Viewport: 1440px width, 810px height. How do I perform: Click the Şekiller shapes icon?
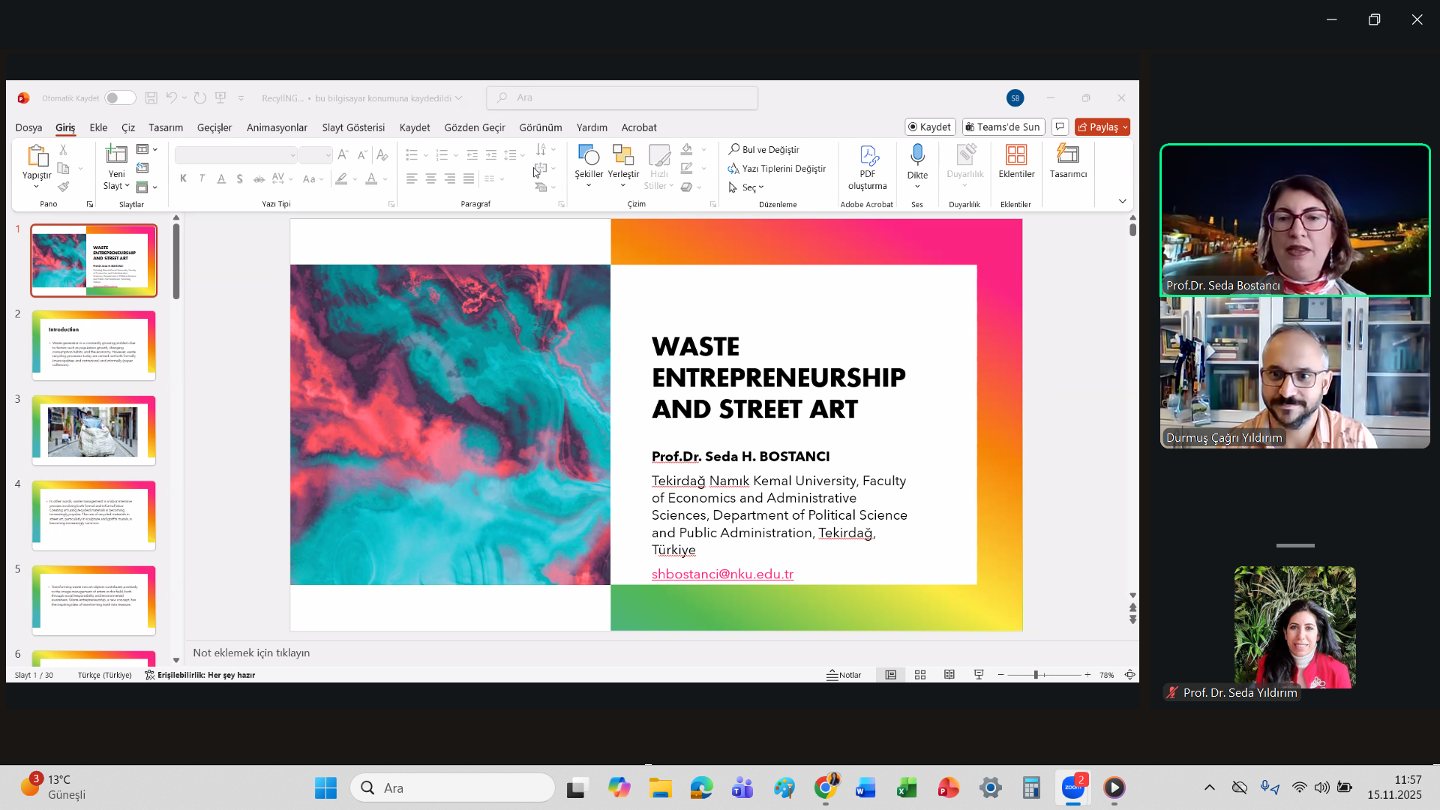pyautogui.click(x=589, y=155)
